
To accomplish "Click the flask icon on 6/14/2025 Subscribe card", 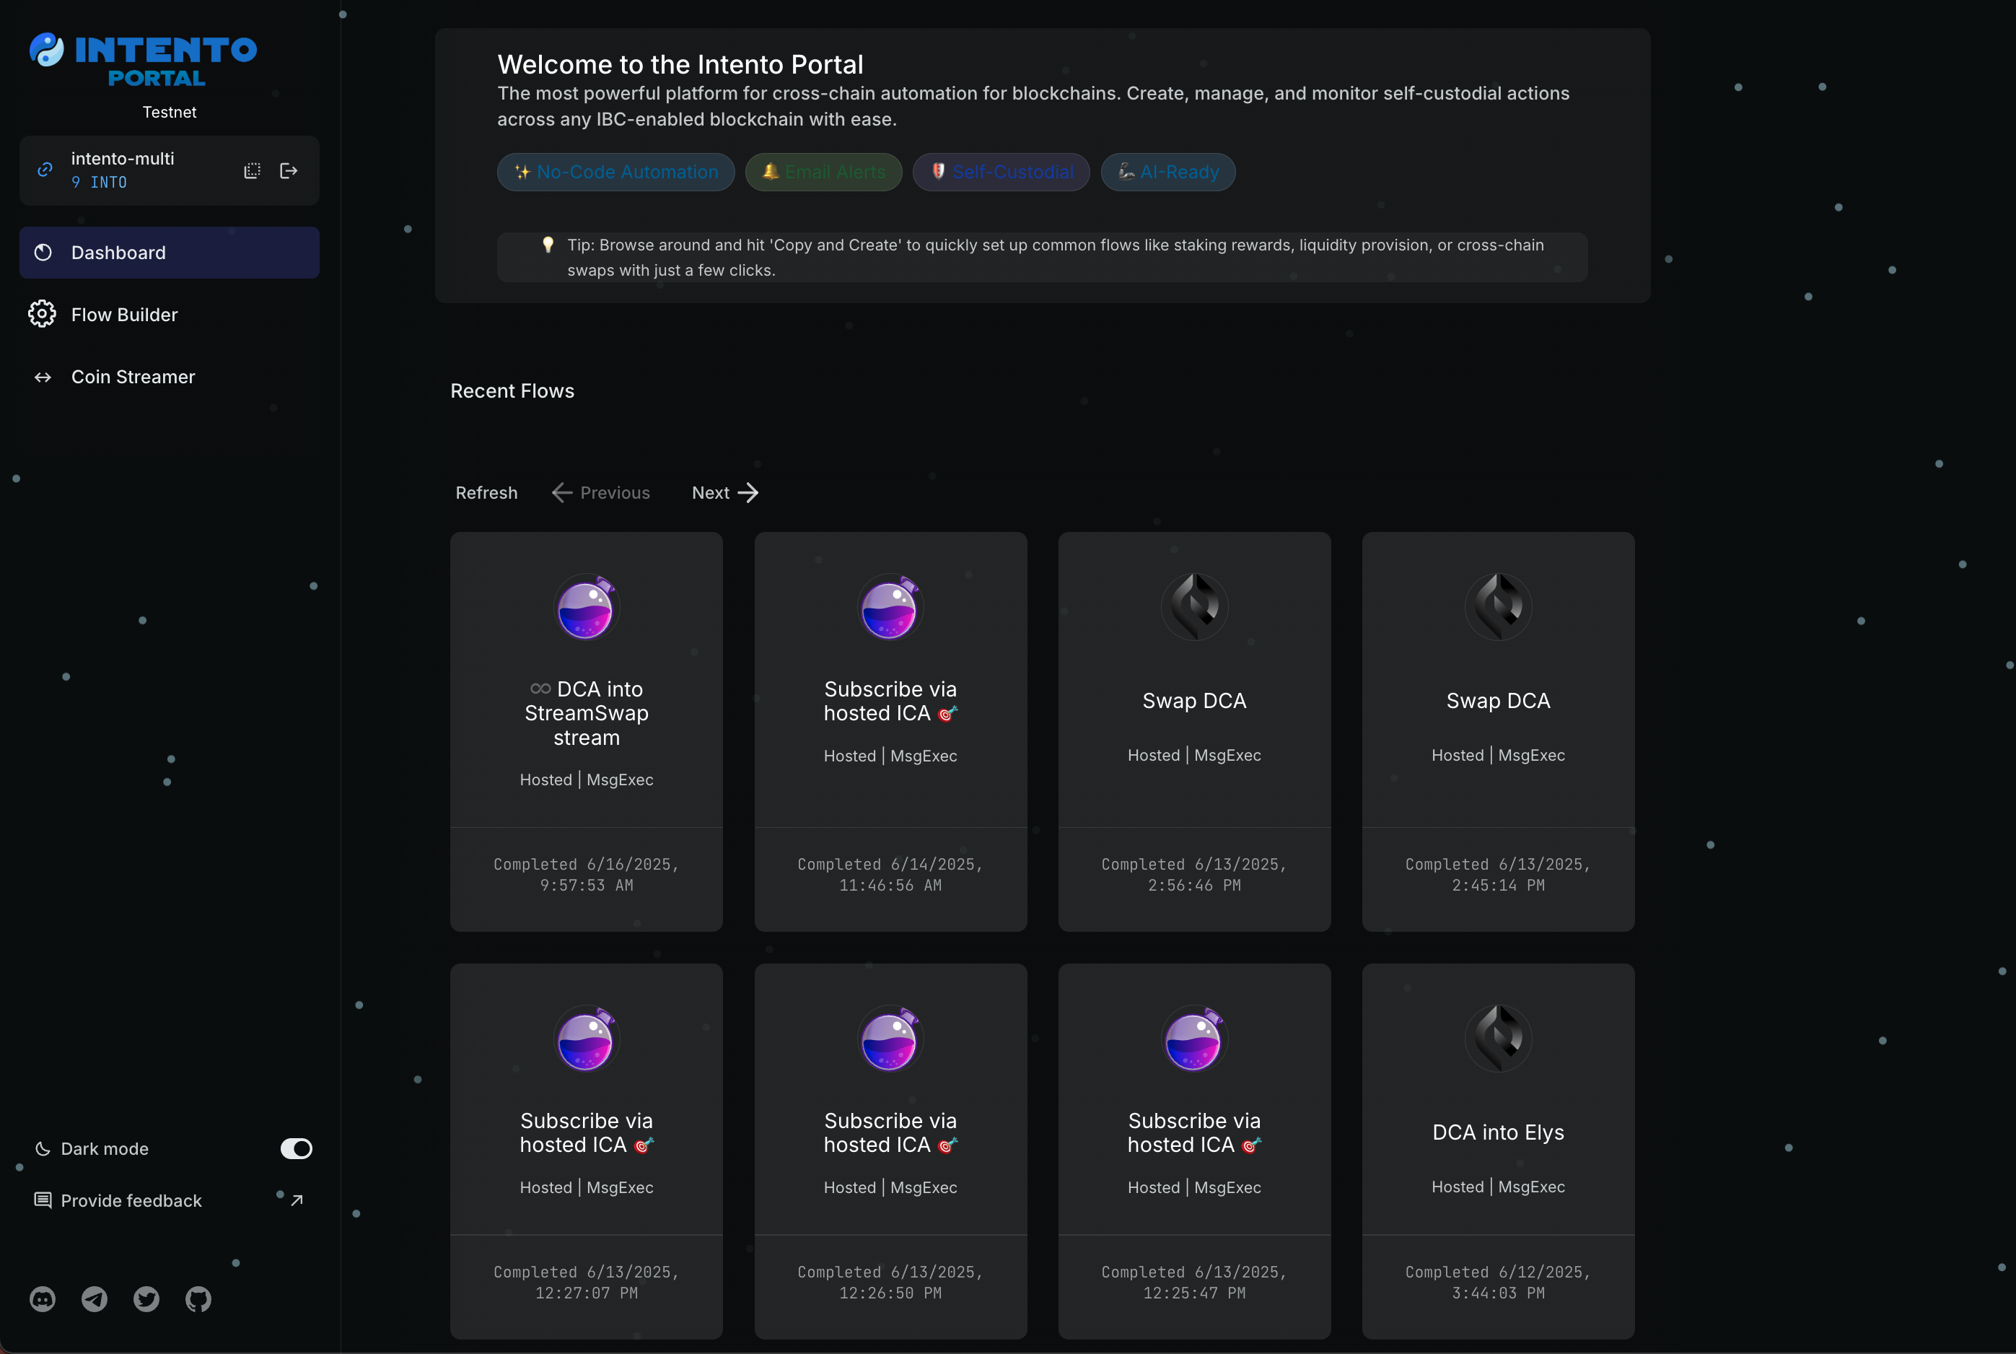I will click(x=890, y=607).
